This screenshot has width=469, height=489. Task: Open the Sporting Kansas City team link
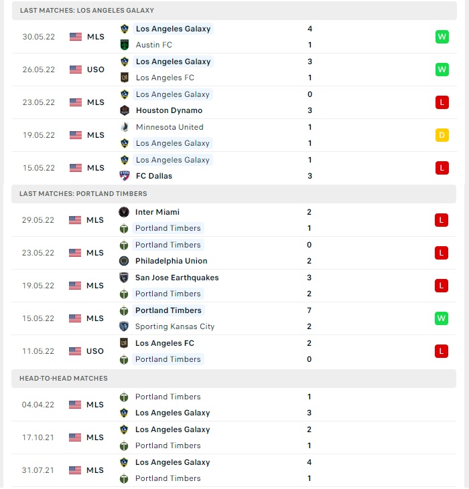[x=175, y=326]
